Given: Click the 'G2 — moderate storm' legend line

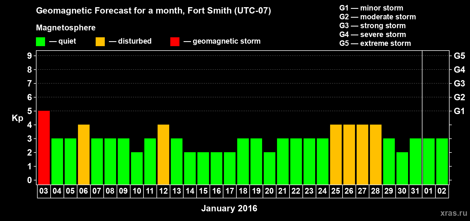Looking at the screenshot, I should click(x=378, y=17).
